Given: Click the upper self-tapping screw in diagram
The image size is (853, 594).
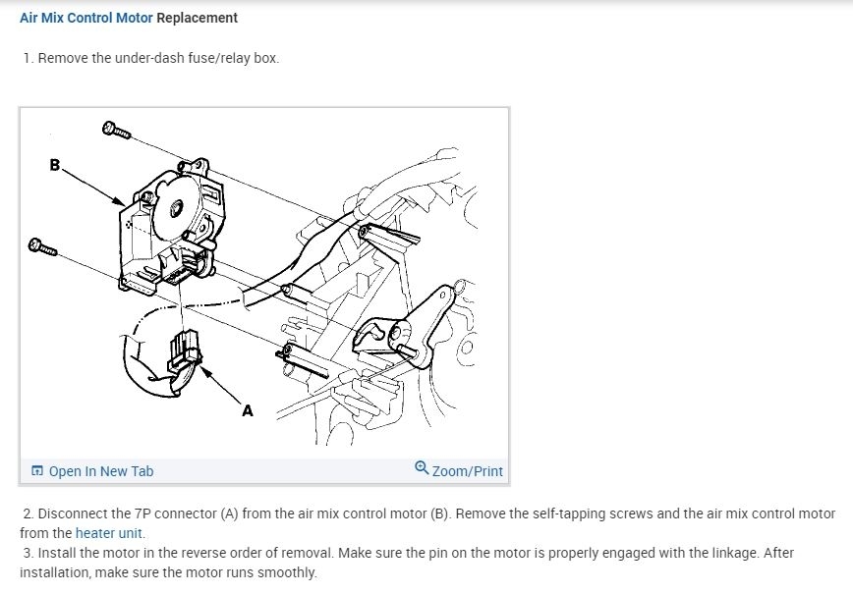Looking at the screenshot, I should pos(116,131).
